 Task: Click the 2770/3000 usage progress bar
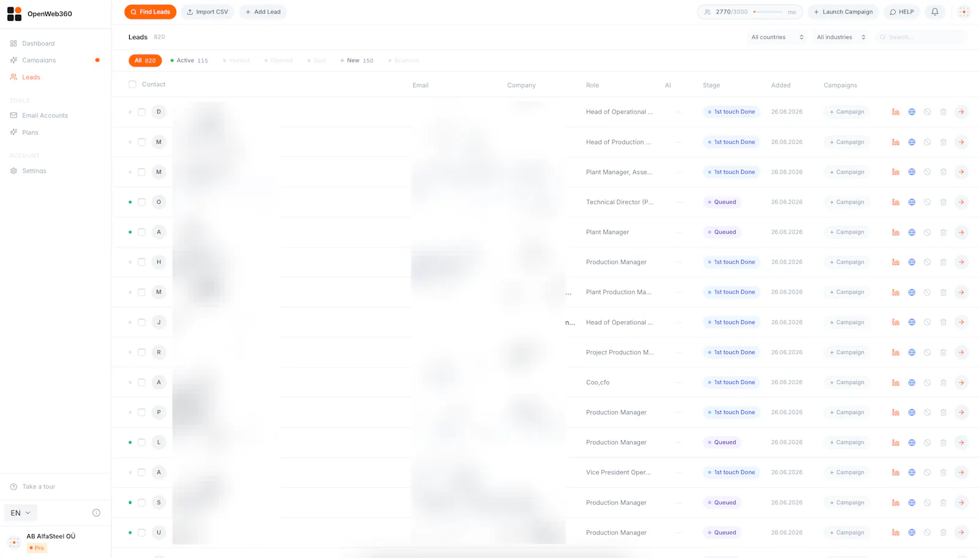pyautogui.click(x=767, y=12)
